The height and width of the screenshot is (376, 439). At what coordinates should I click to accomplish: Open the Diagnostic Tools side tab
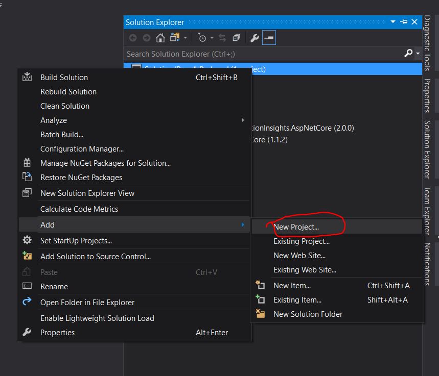[427, 43]
